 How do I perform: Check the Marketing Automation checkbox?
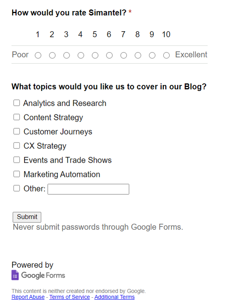pos(17,174)
